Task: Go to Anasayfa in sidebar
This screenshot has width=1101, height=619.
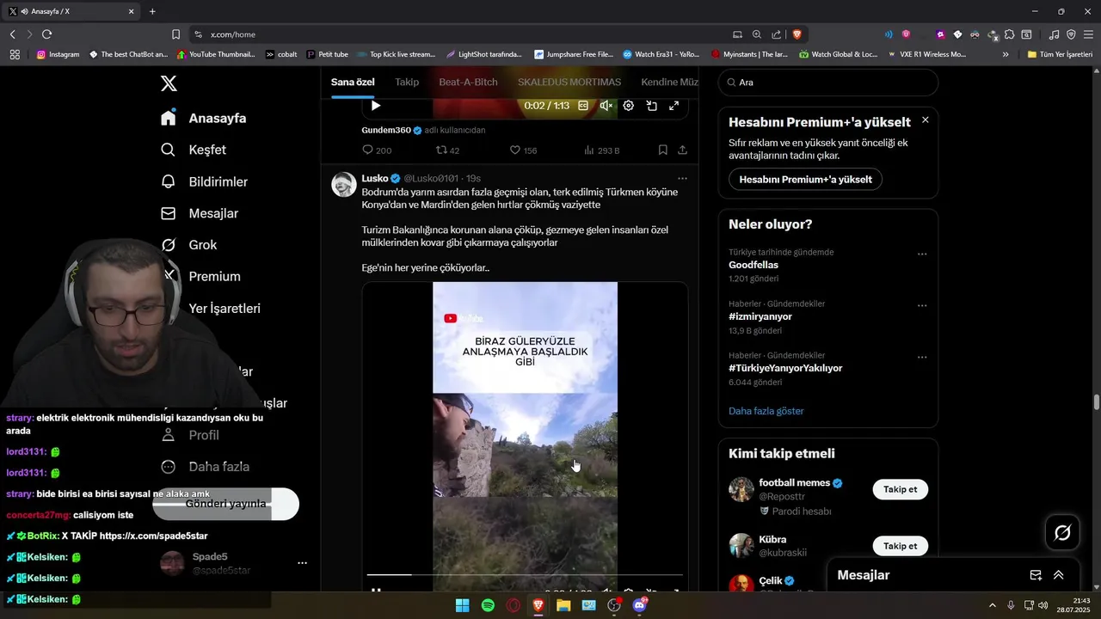Action: (203, 118)
